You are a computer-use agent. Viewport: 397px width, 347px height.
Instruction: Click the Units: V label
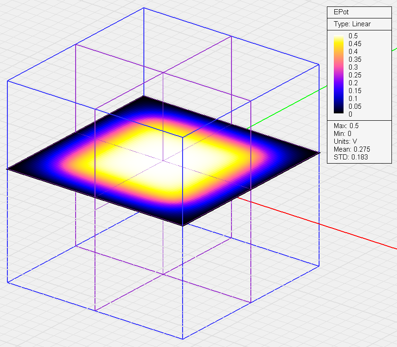click(345, 141)
